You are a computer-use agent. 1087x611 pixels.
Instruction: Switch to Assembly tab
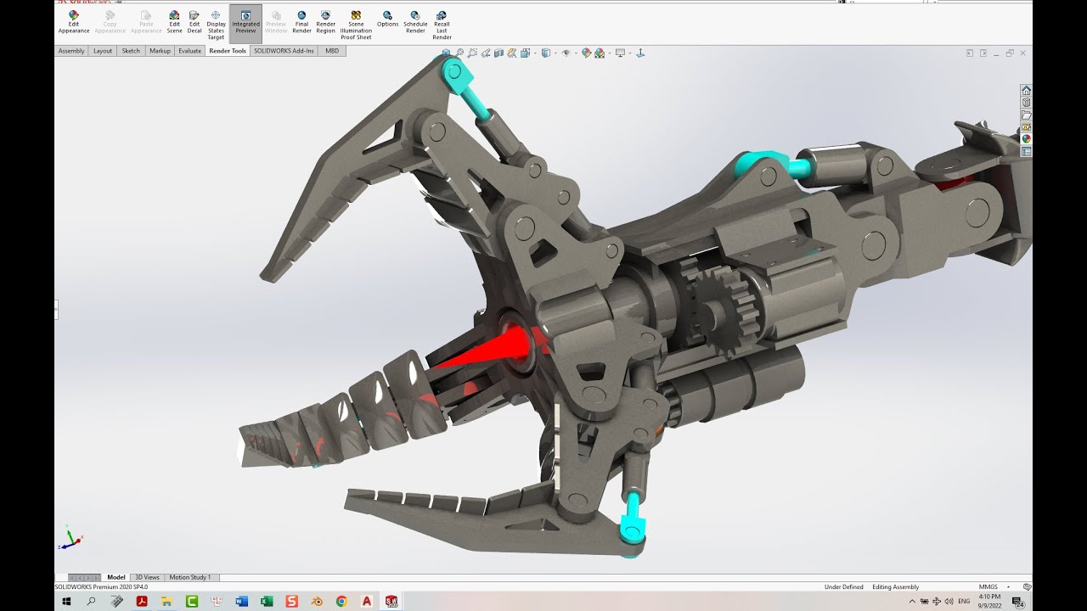tap(71, 51)
